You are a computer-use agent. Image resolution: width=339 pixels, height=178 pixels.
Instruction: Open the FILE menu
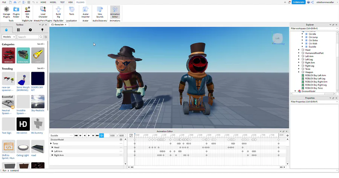click(x=4, y=2)
